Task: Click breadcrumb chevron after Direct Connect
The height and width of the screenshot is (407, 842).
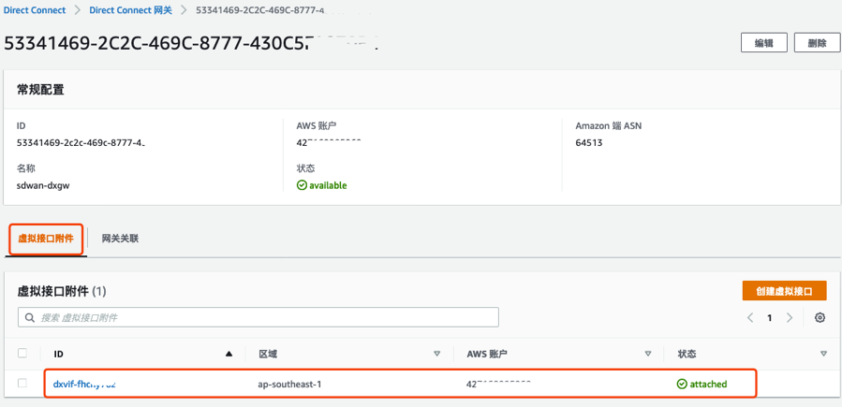Action: tap(78, 10)
